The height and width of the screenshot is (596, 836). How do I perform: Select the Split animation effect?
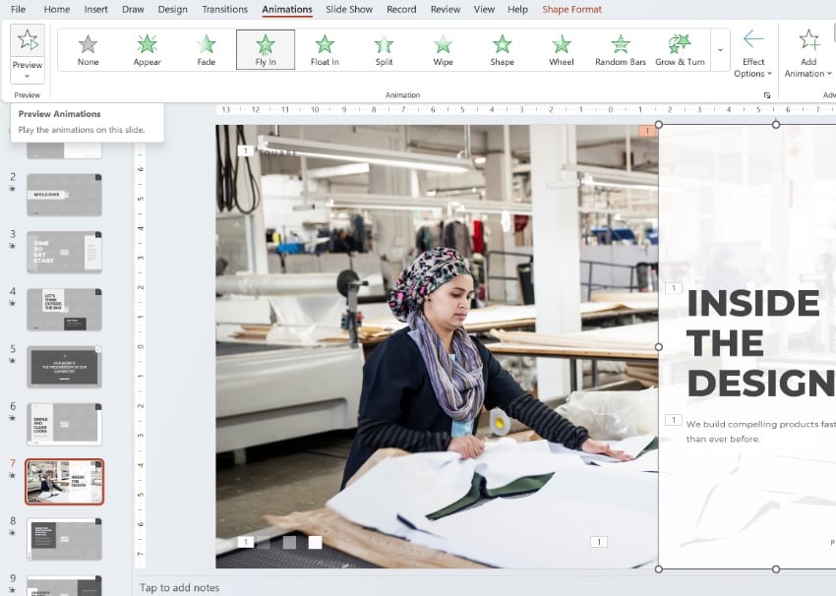[x=384, y=49]
